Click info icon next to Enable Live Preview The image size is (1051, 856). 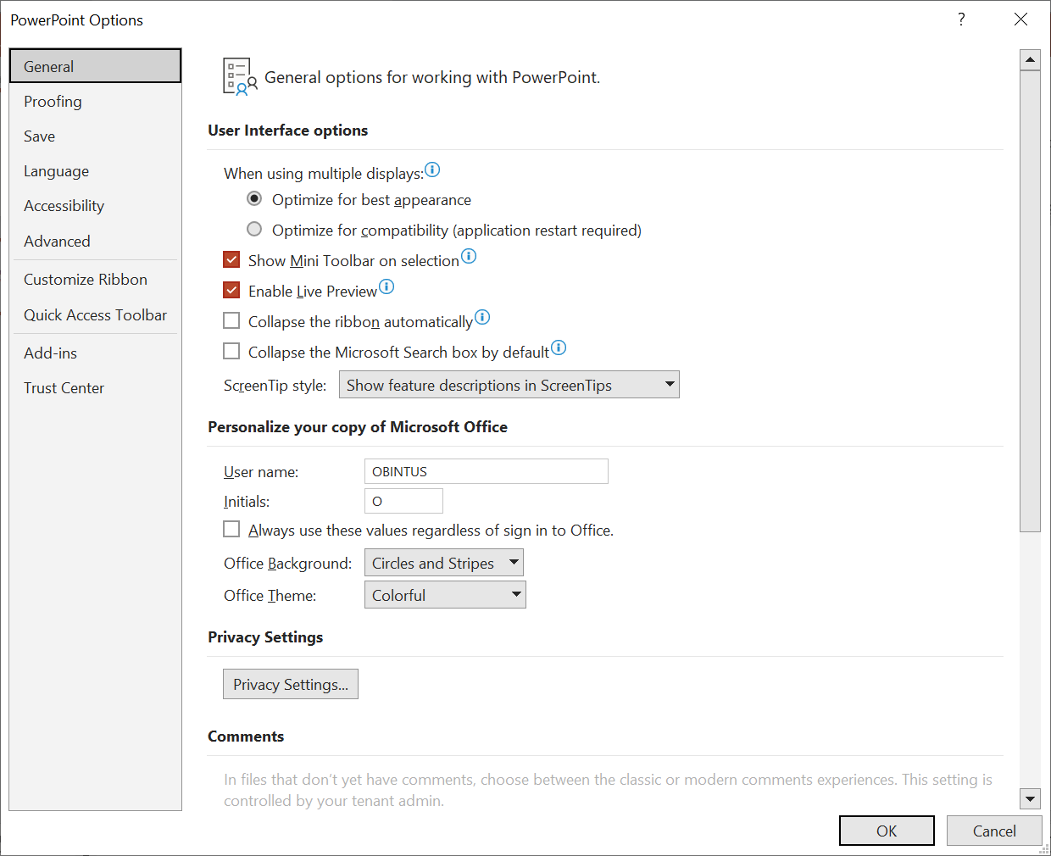pos(386,286)
